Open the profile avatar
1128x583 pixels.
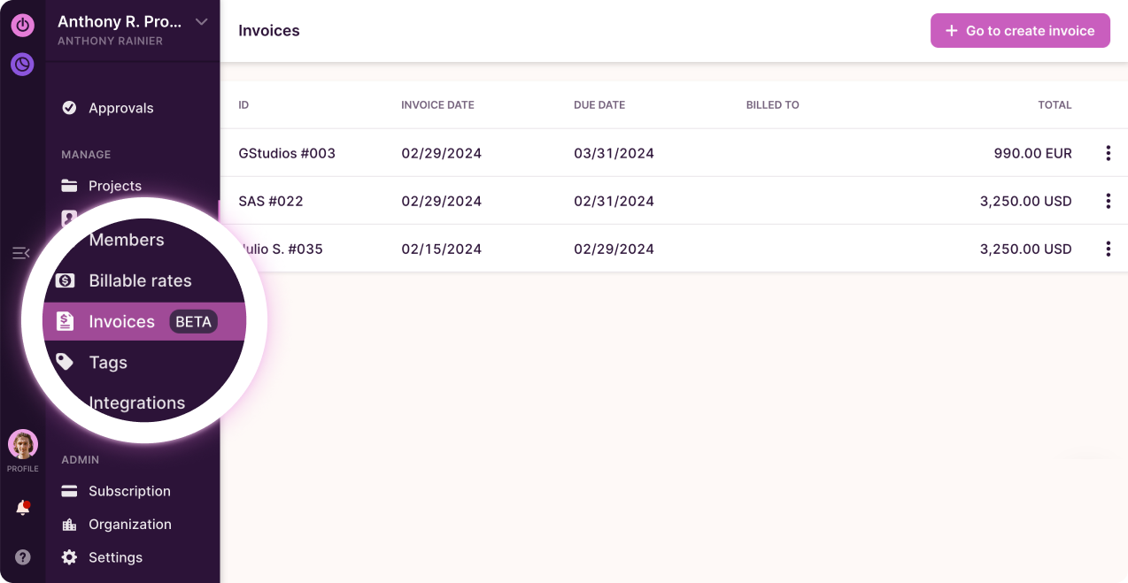pyautogui.click(x=23, y=444)
